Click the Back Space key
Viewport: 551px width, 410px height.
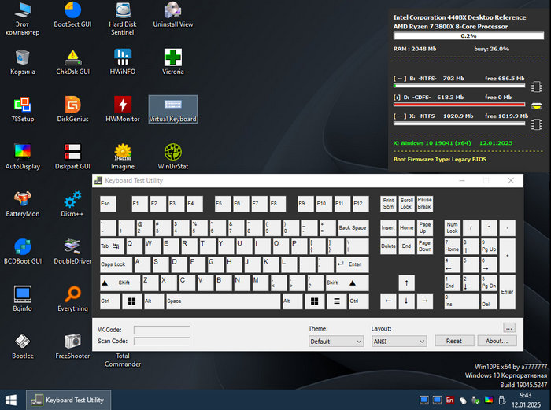(353, 228)
